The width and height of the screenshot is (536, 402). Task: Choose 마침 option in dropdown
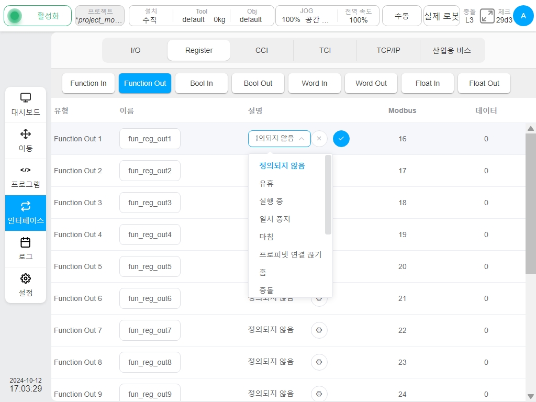pyautogui.click(x=266, y=237)
